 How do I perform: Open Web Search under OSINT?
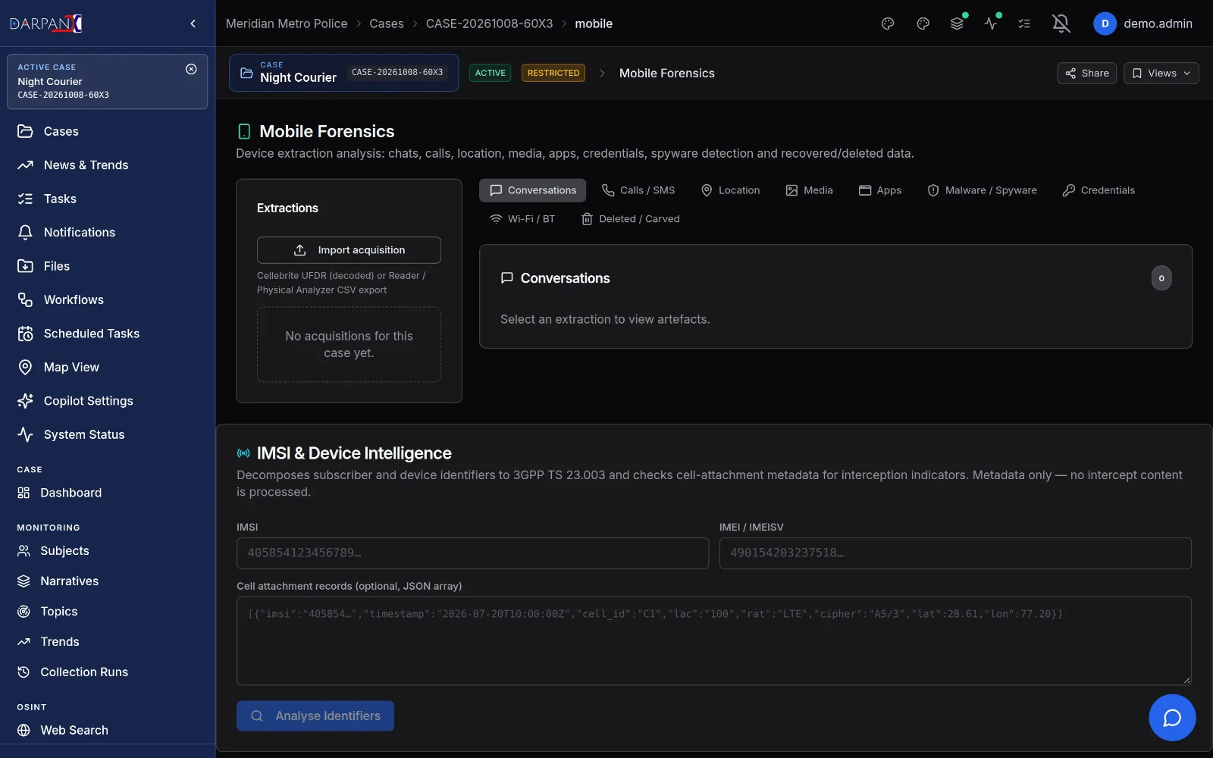tap(108, 730)
